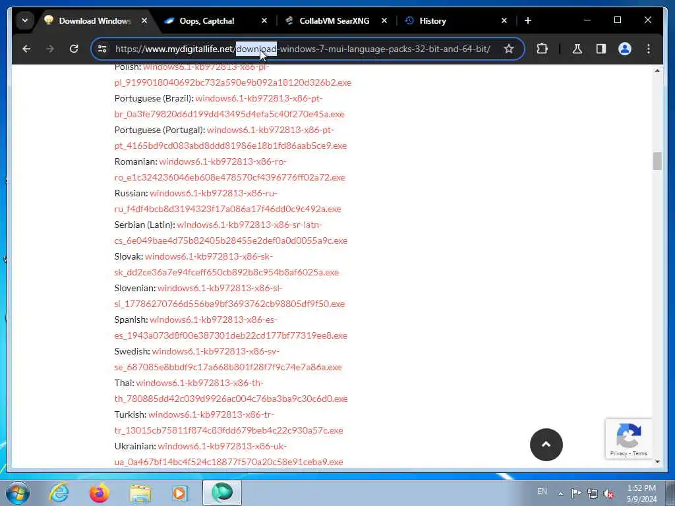Select the Download Windows tab
This screenshot has width=675, height=506.
point(94,20)
